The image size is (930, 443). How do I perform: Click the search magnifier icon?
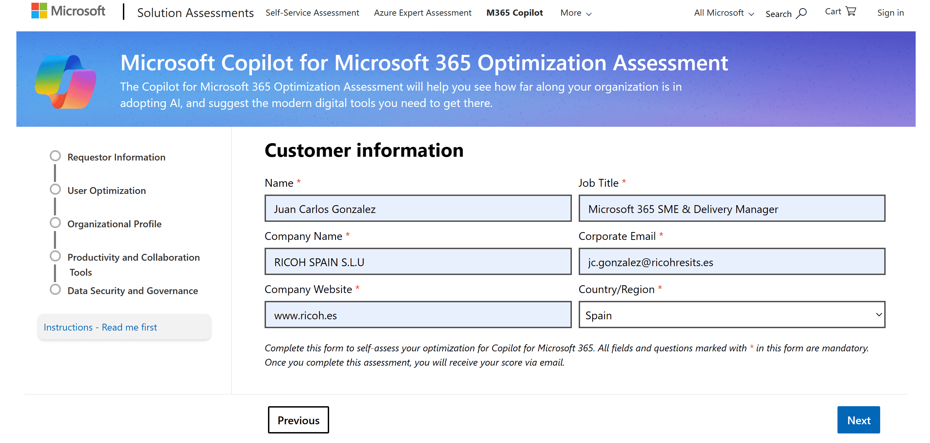(x=802, y=13)
